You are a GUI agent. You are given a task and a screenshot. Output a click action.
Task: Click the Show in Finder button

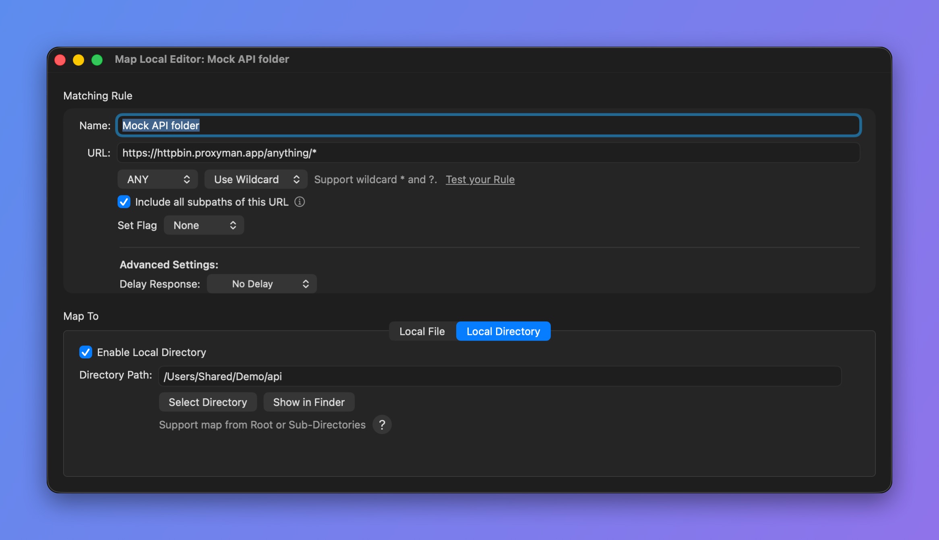pos(309,402)
